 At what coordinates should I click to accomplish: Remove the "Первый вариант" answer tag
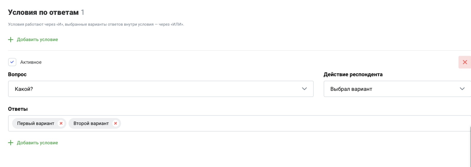(61, 123)
